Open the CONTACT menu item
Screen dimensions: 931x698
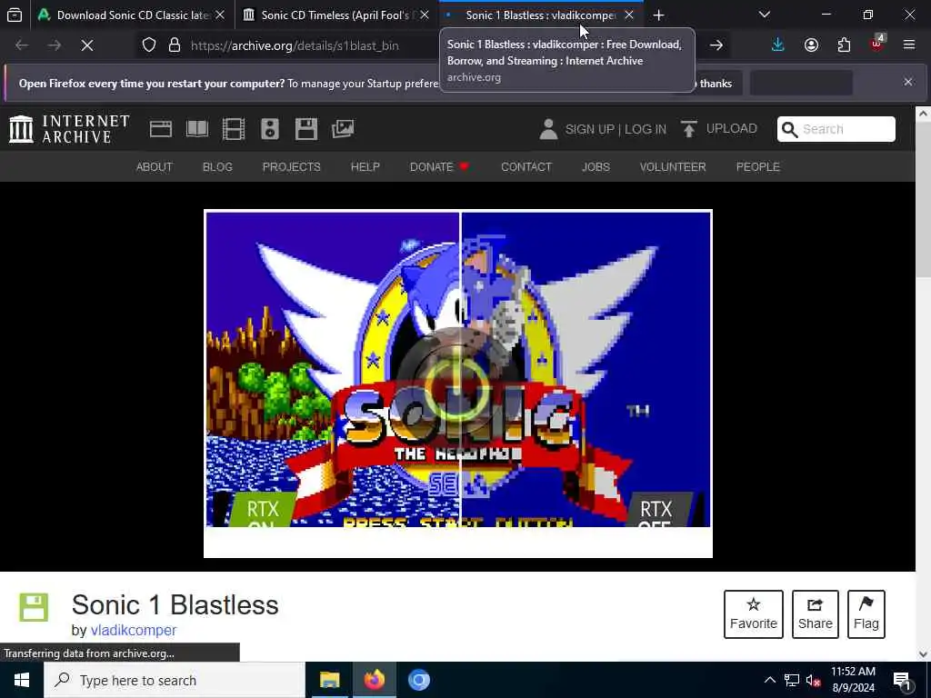pyautogui.click(x=526, y=167)
